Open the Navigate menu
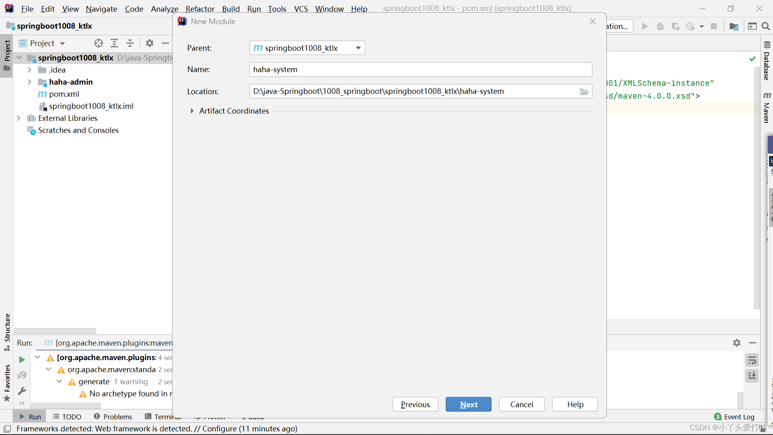 point(101,9)
